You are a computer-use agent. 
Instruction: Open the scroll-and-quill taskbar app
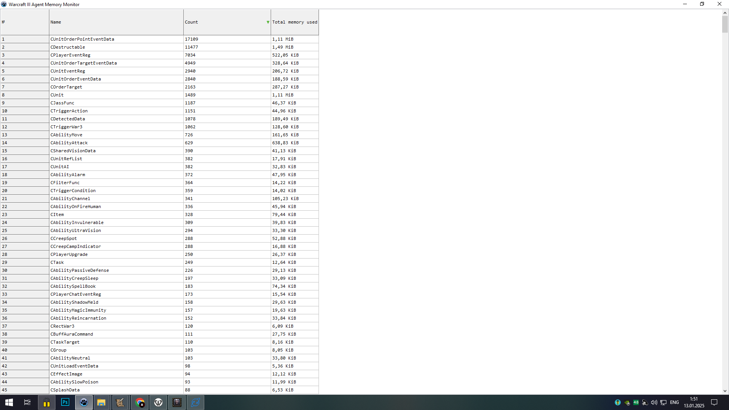120,402
